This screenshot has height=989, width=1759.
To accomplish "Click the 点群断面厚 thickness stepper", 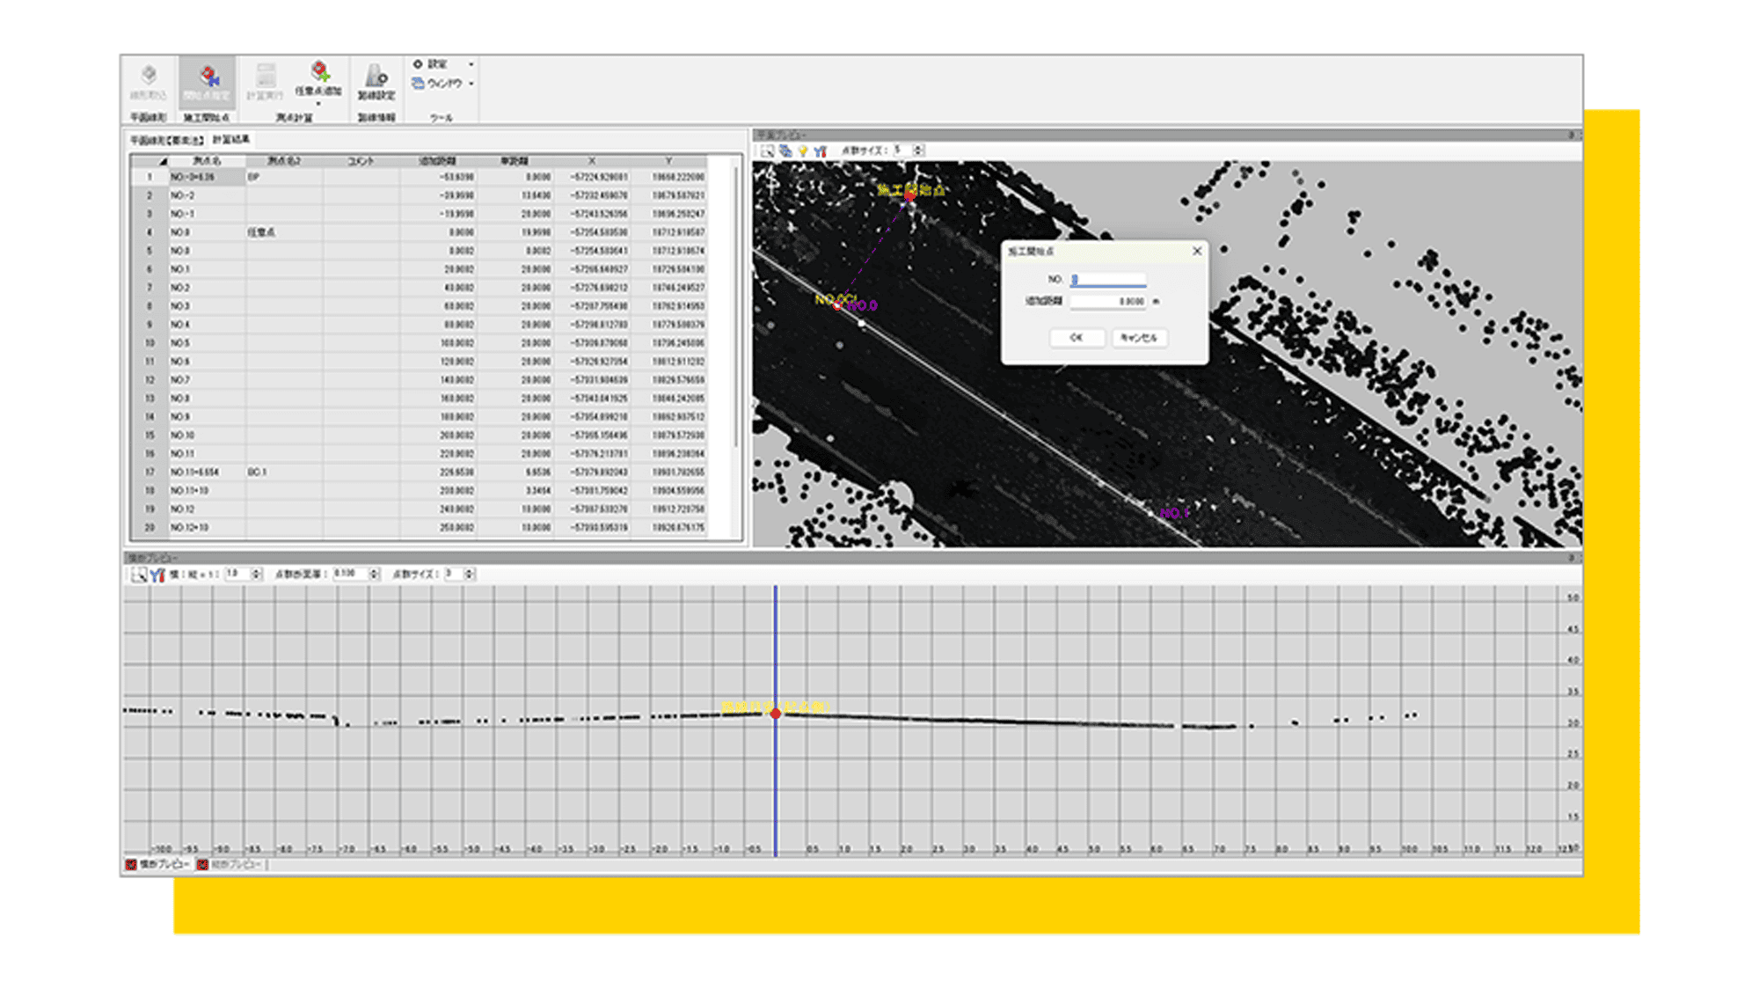I will coord(374,574).
